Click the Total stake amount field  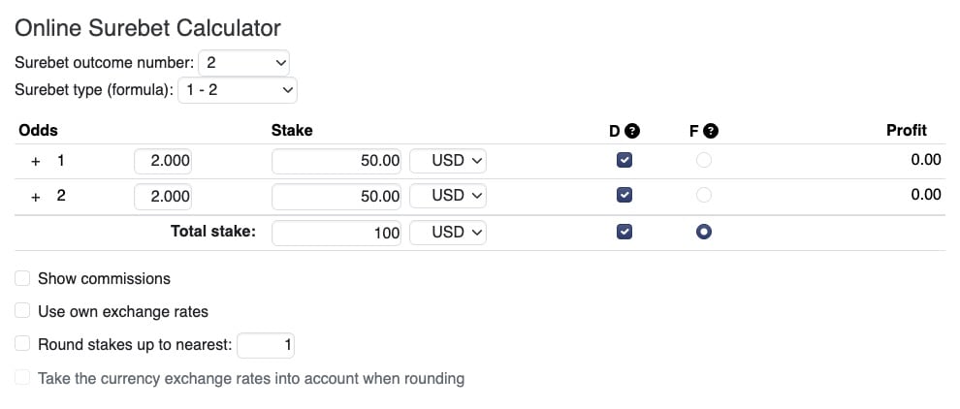(336, 233)
